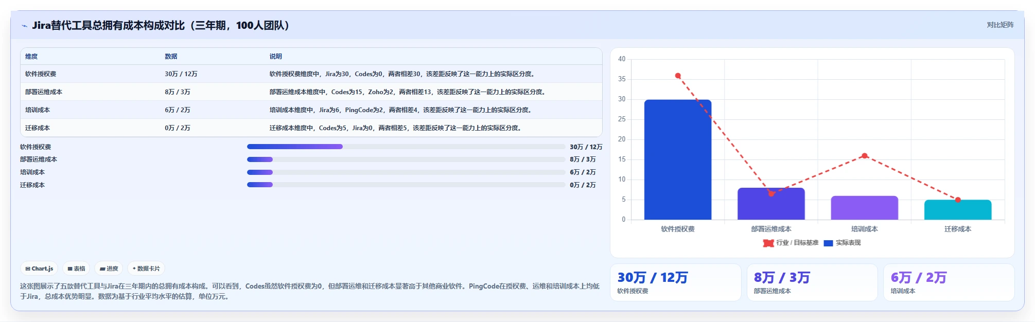Viewport: 1035px width, 322px height.
Task: Click the small icon before the Jira title
Action: [24, 26]
